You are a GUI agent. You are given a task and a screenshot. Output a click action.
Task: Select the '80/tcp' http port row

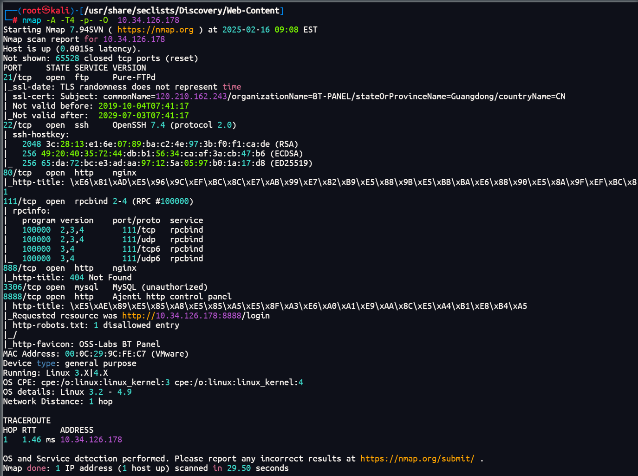click(70, 173)
